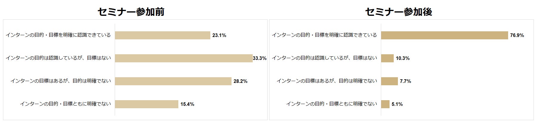Select the 28.2% data label
This screenshot has height=127, width=538.
[x=240, y=81]
